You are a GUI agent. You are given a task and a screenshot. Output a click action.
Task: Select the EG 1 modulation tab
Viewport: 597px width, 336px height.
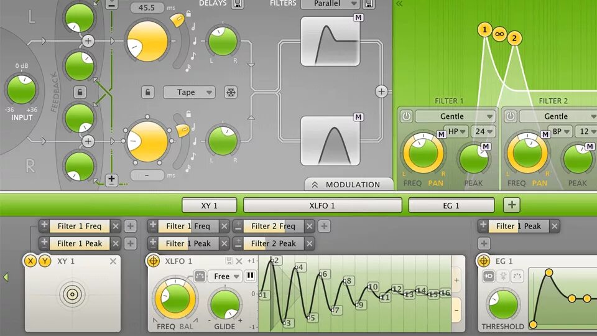451,205
